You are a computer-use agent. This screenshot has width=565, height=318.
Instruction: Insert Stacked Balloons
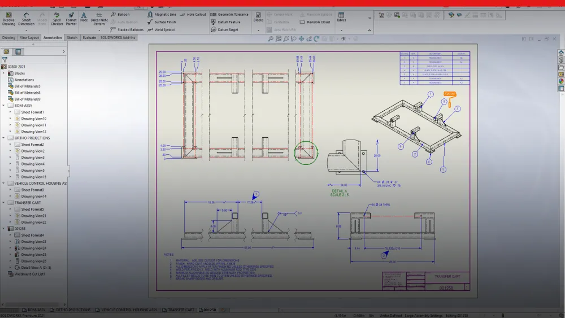point(127,29)
